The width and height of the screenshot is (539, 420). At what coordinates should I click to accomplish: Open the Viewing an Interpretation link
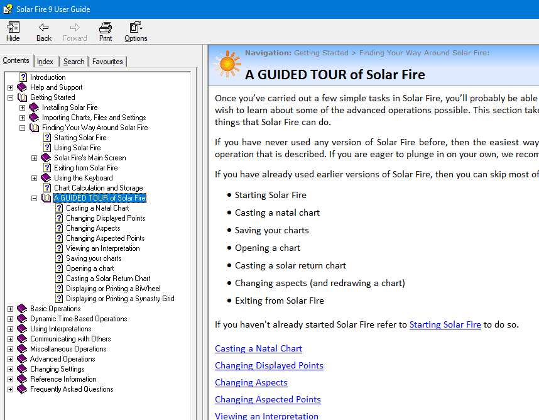pos(266,416)
